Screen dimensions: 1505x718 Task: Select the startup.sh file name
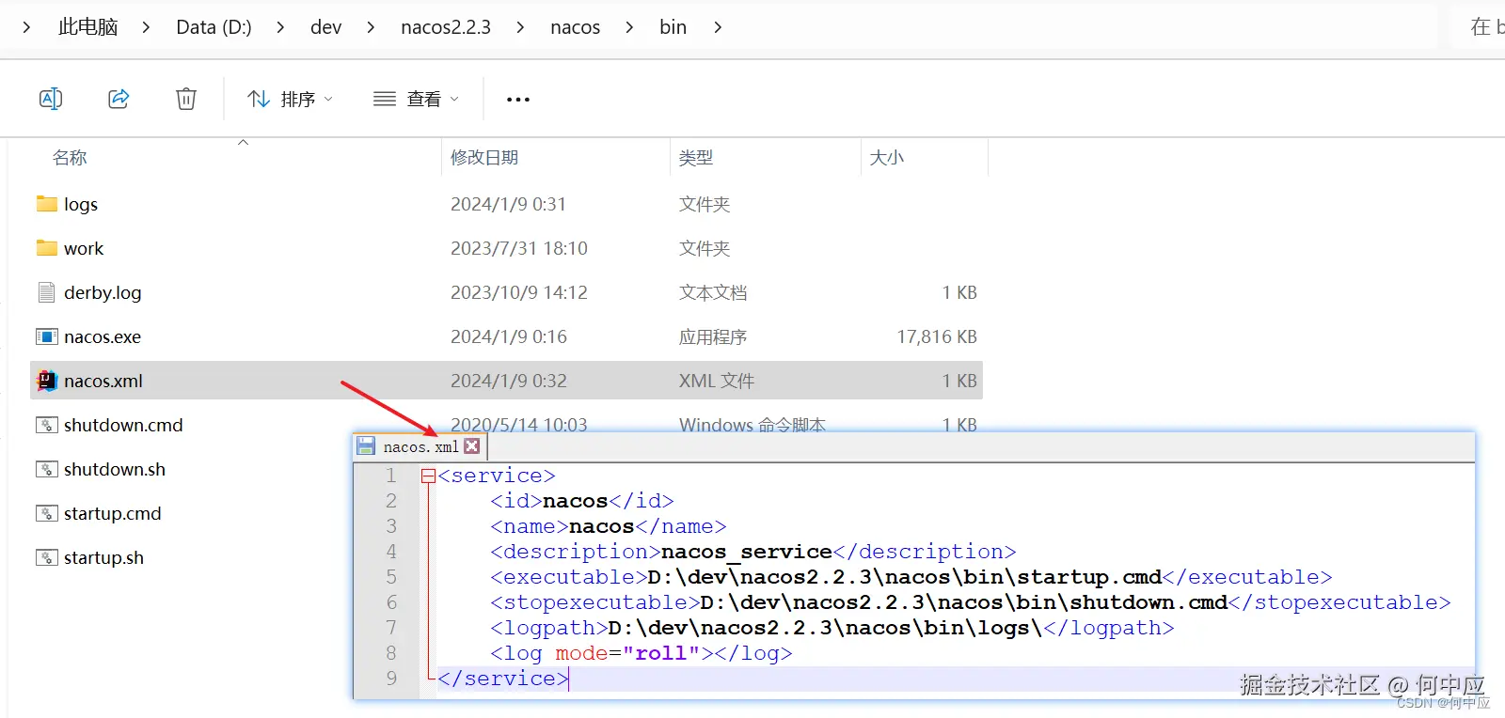click(103, 557)
